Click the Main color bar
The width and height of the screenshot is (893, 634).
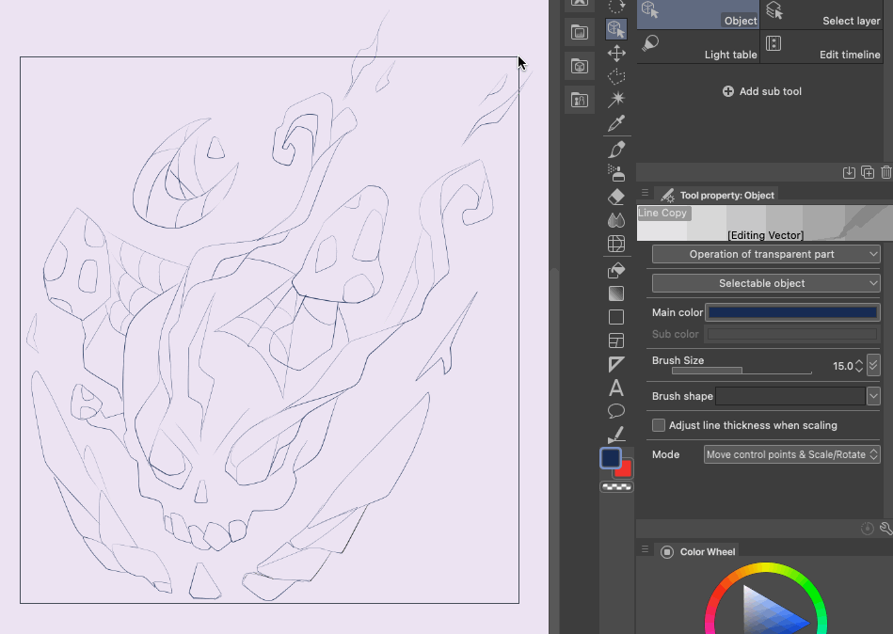(792, 312)
